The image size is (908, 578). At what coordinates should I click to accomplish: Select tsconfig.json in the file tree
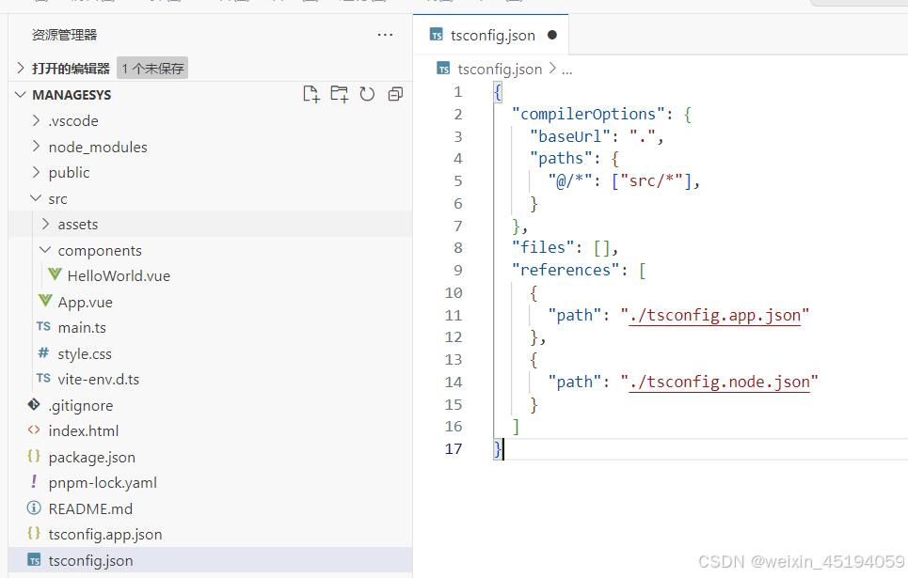click(91, 561)
